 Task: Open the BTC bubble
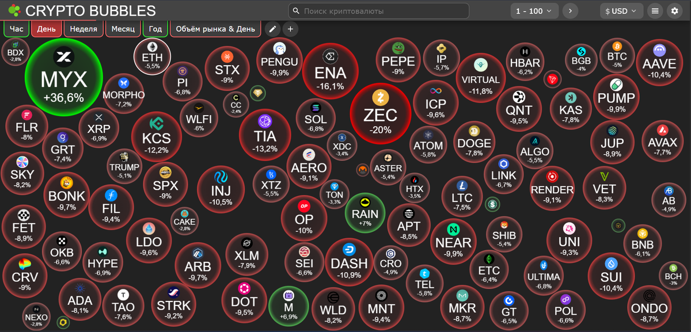[617, 55]
